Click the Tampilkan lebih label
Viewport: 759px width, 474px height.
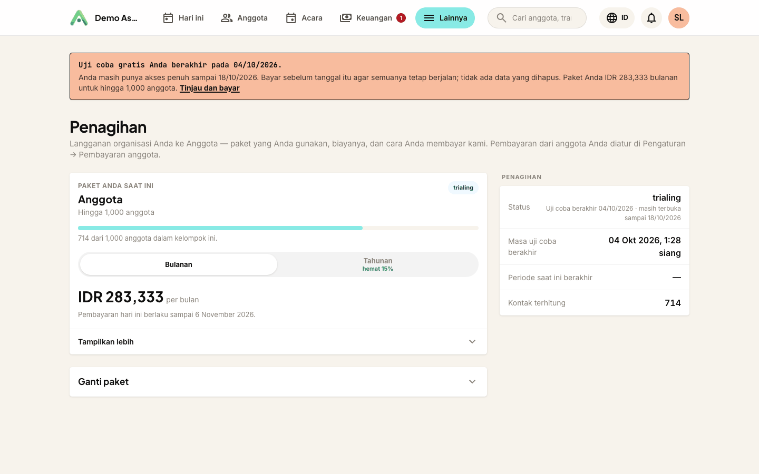(x=106, y=342)
